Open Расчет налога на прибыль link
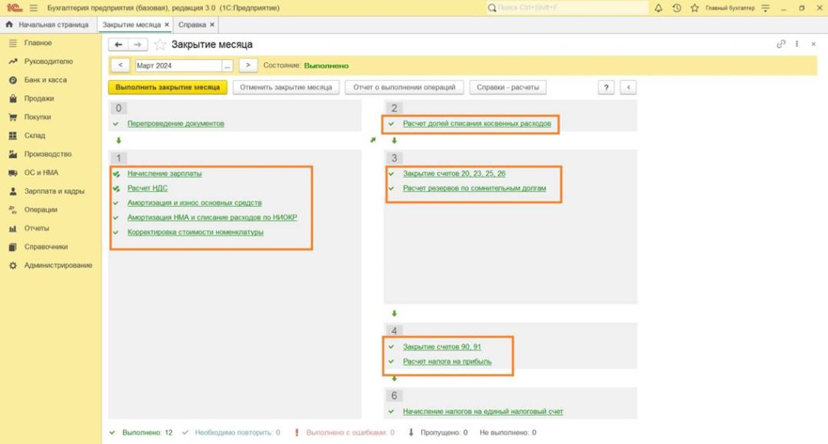828x444 pixels. (x=447, y=362)
